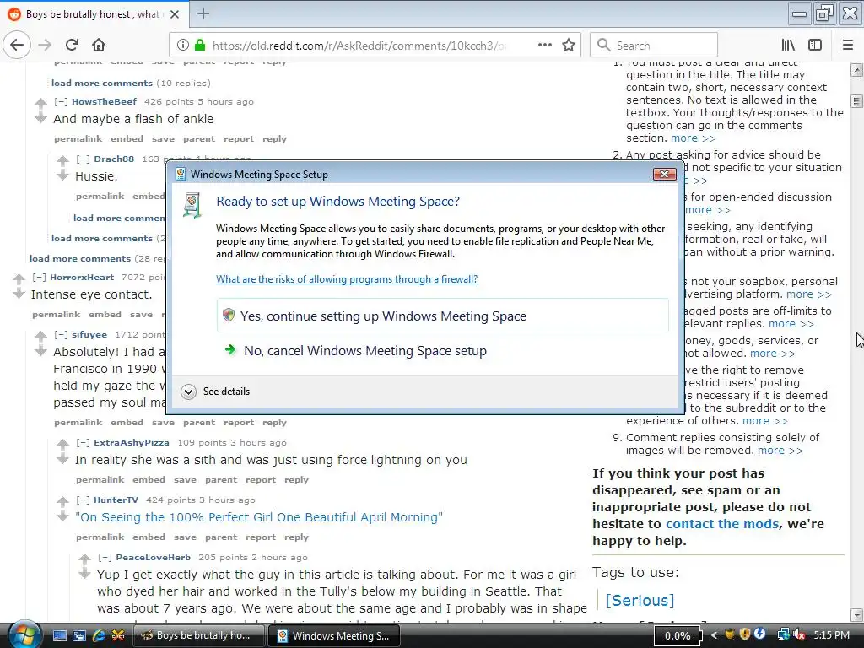Open the Library bookshelf icon
The image size is (864, 648).
point(788,46)
